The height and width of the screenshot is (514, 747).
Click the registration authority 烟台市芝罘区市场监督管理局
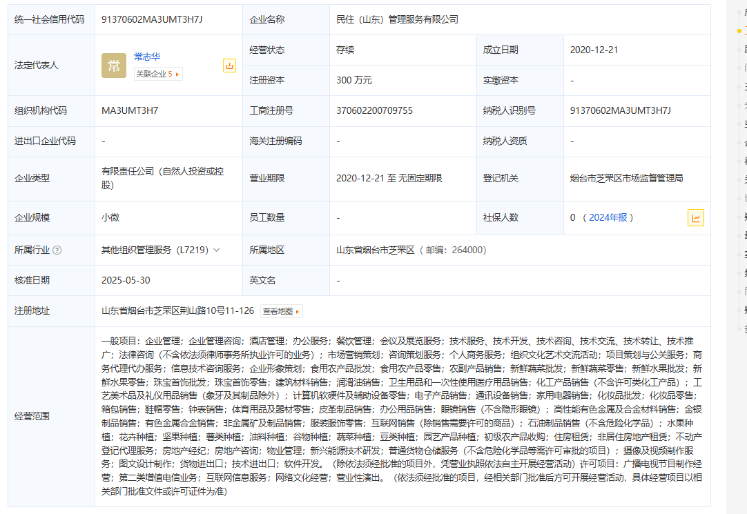point(626,178)
